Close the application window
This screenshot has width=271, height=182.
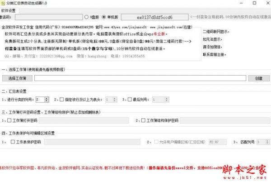[267, 3]
